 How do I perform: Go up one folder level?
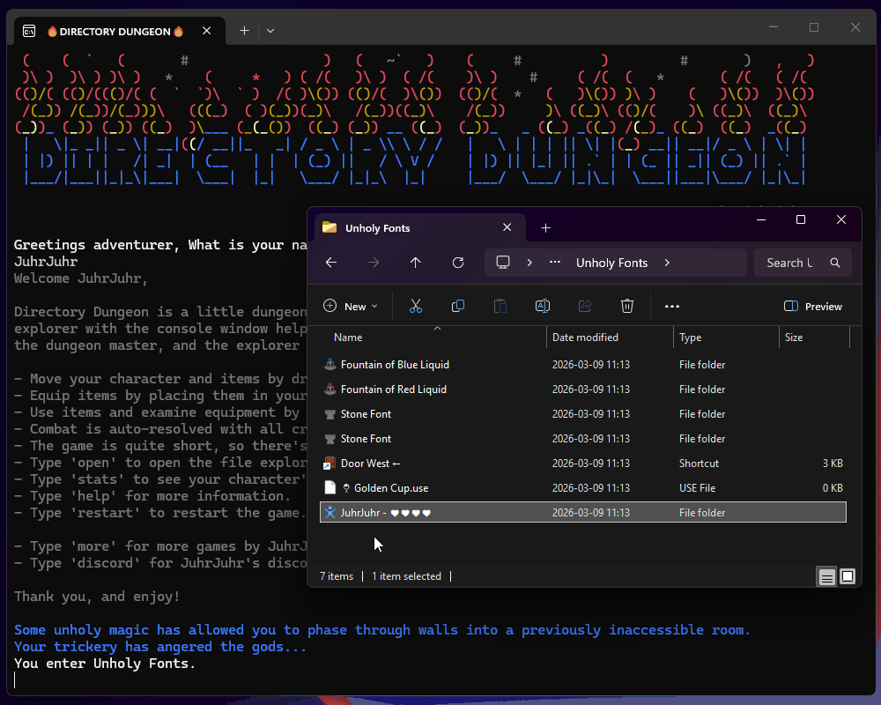click(x=415, y=263)
